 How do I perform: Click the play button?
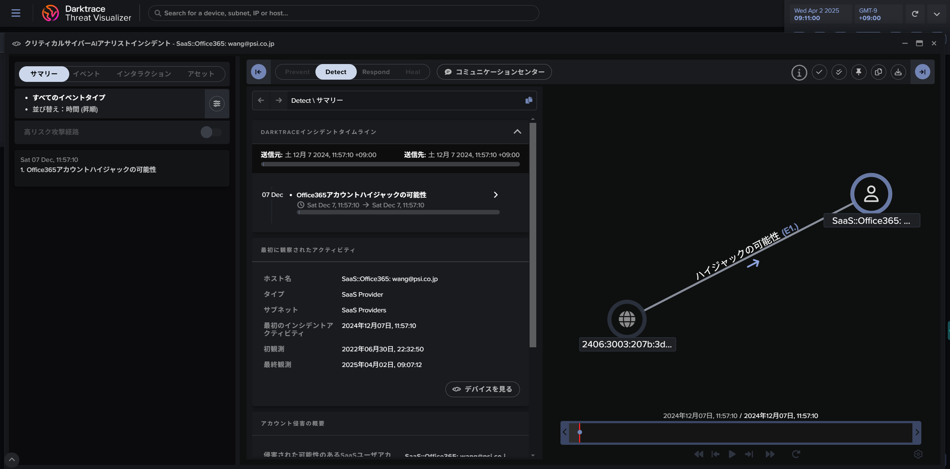click(x=732, y=454)
